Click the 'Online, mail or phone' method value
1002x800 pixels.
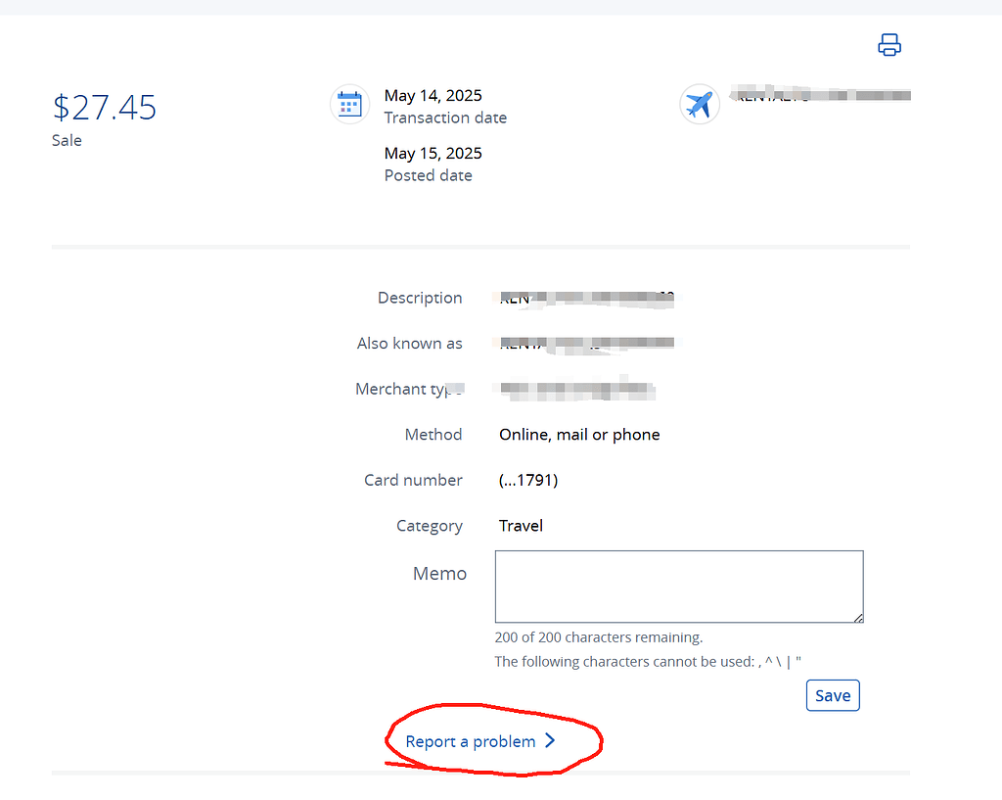[x=579, y=435]
